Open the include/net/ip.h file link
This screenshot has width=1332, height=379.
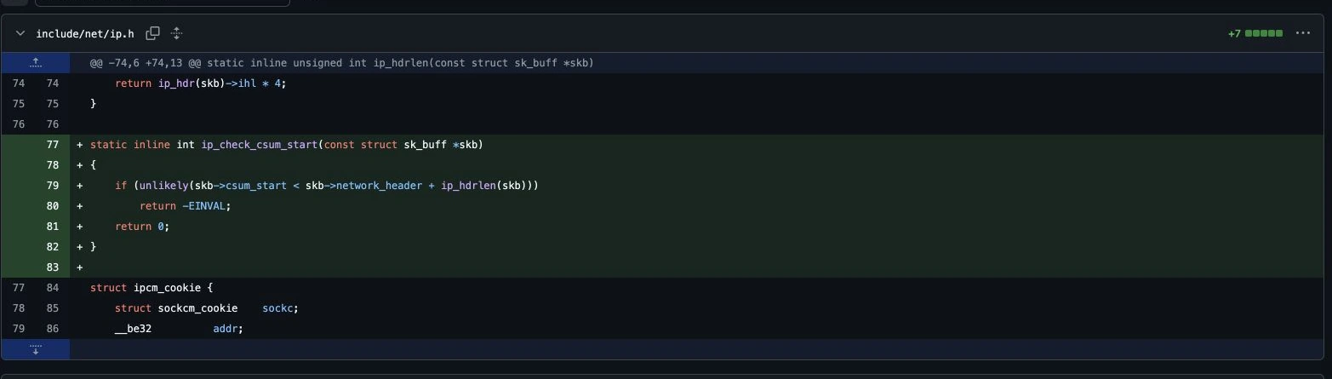[85, 34]
